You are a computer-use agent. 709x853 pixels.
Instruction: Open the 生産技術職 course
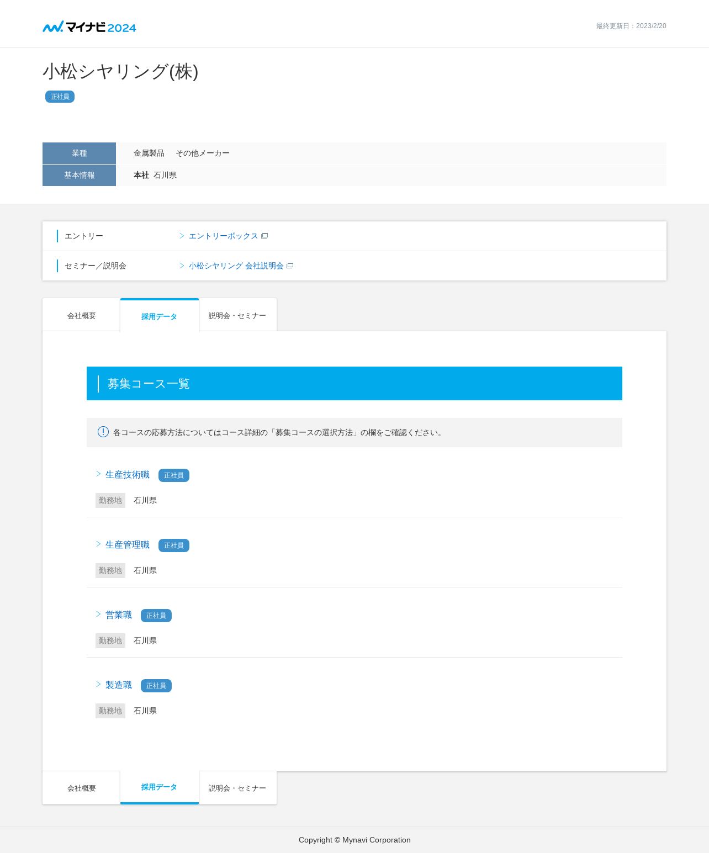pyautogui.click(x=128, y=475)
